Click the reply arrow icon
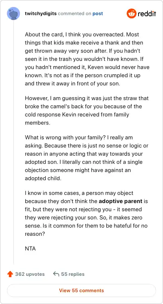The image size is (163, 304). coord(56,274)
